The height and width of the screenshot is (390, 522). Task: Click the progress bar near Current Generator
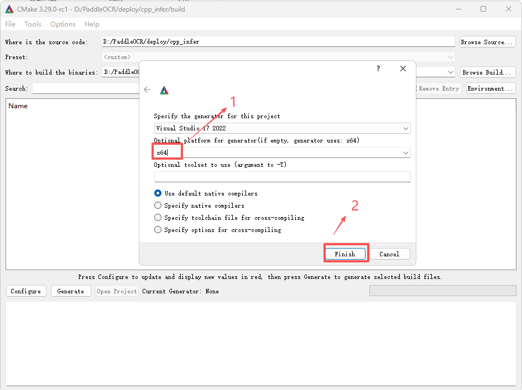pos(442,291)
